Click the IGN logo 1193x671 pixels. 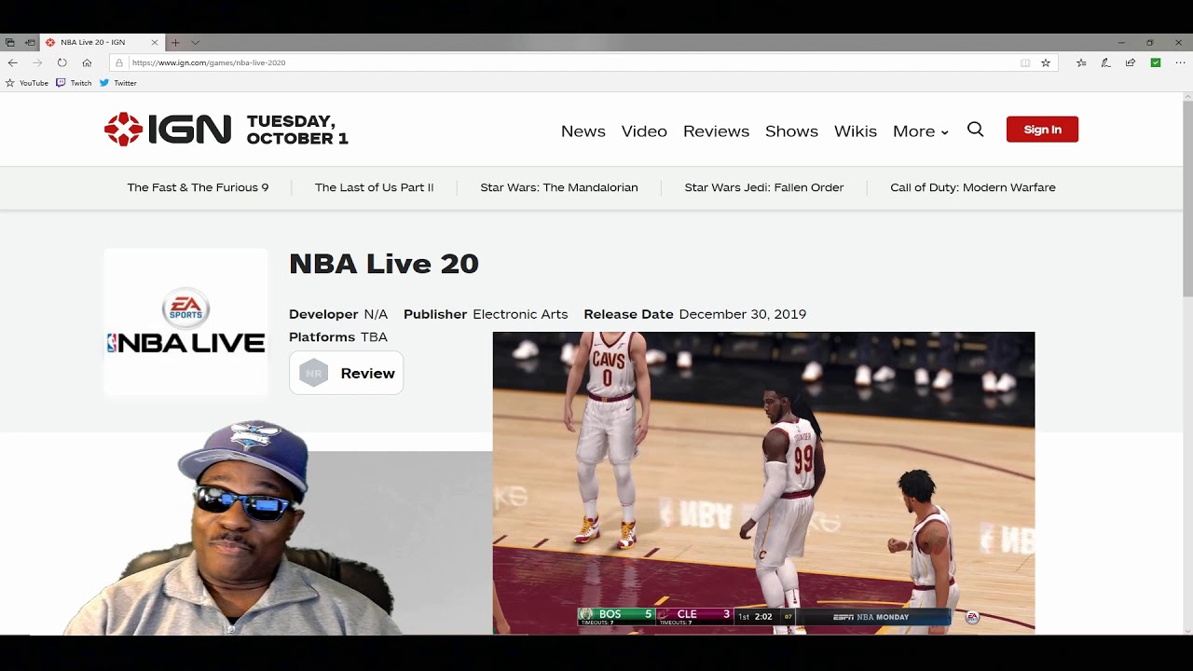tap(168, 130)
